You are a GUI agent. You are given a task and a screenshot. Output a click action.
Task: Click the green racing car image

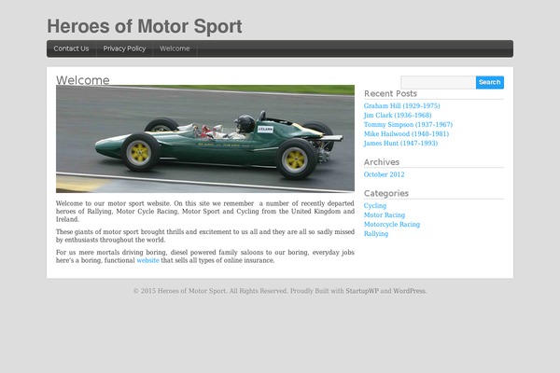205,139
